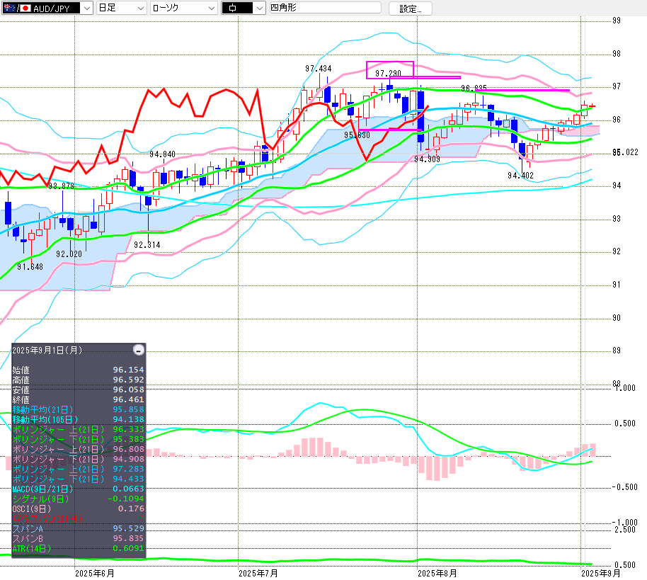Click the 設定... button
This screenshot has height=580, width=647.
pos(410,8)
